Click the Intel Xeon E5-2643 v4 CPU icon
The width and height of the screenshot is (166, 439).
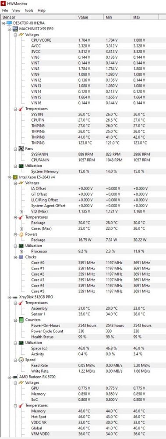coord(15,177)
